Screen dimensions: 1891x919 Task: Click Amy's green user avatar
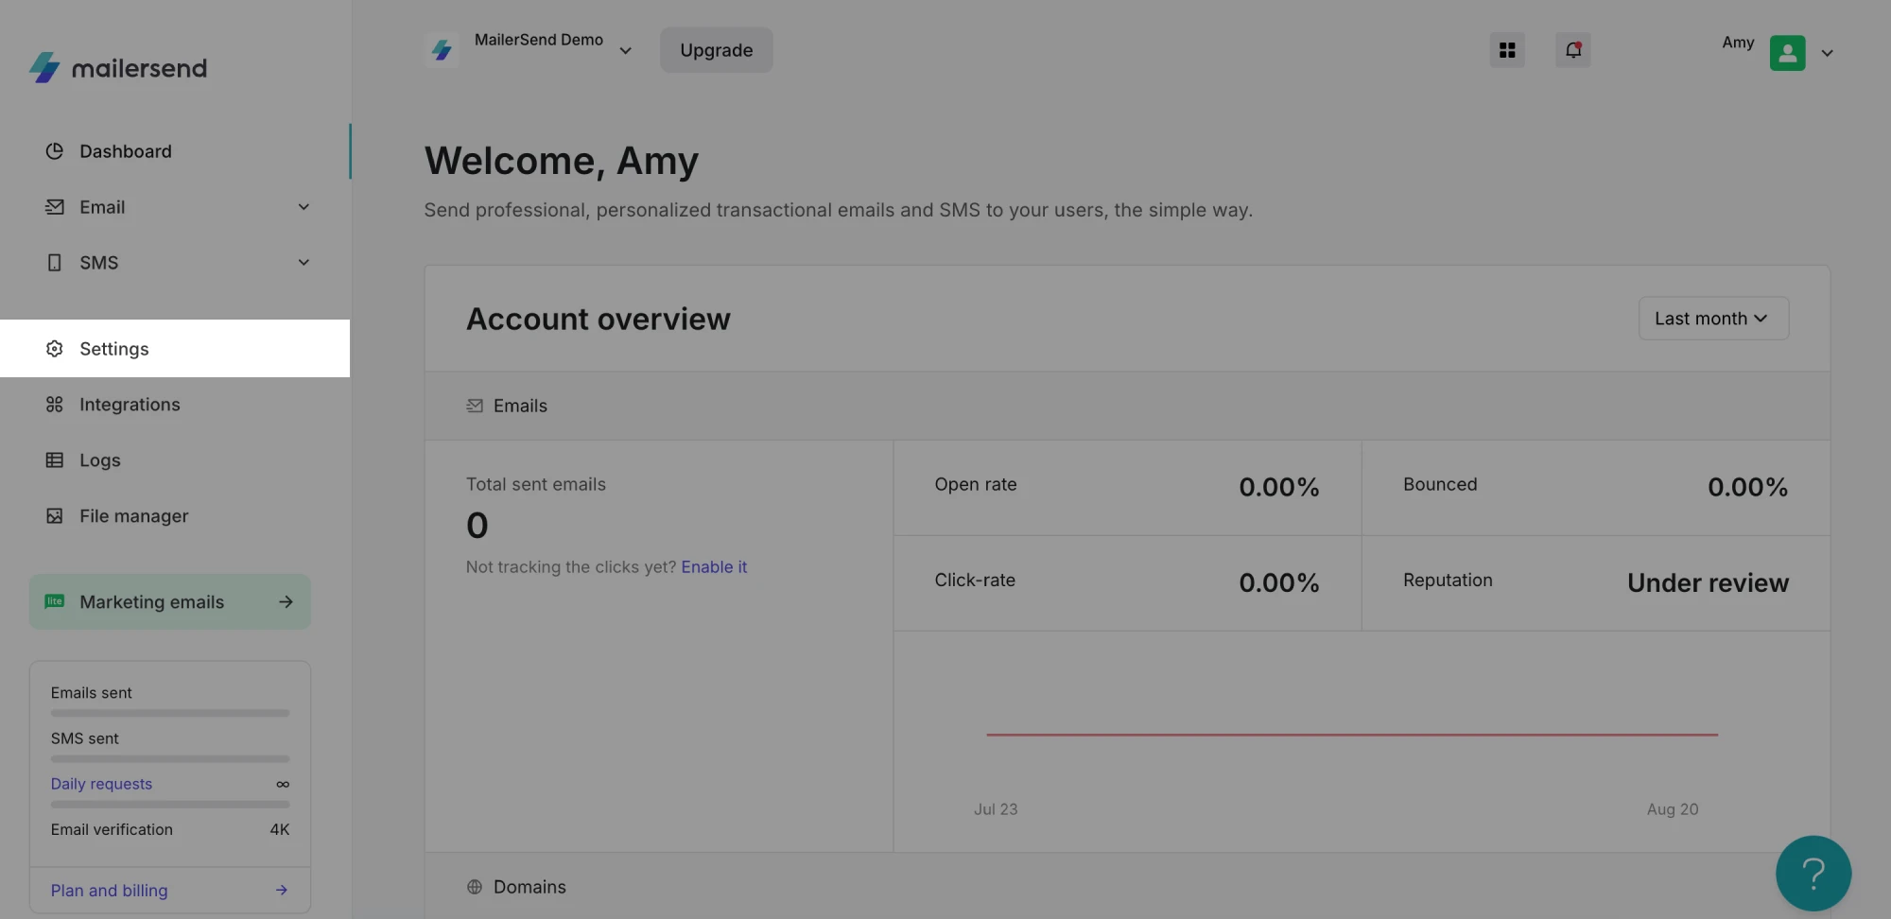click(1786, 53)
